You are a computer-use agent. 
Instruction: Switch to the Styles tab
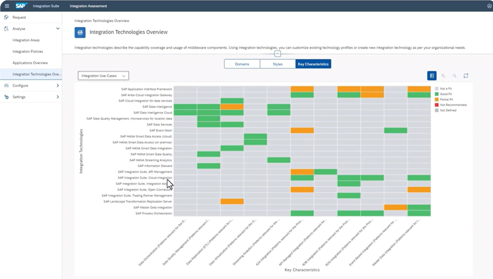point(277,64)
